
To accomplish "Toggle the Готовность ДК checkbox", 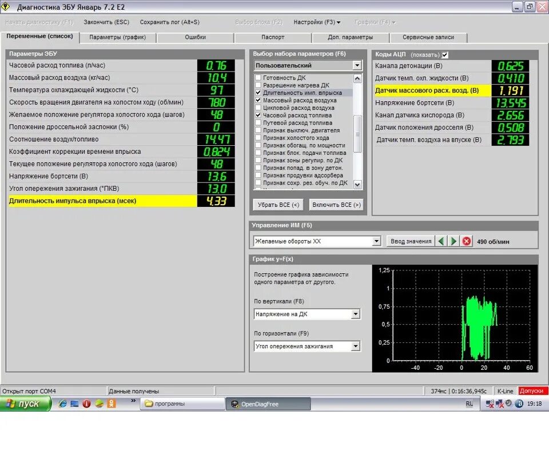I will [258, 77].
